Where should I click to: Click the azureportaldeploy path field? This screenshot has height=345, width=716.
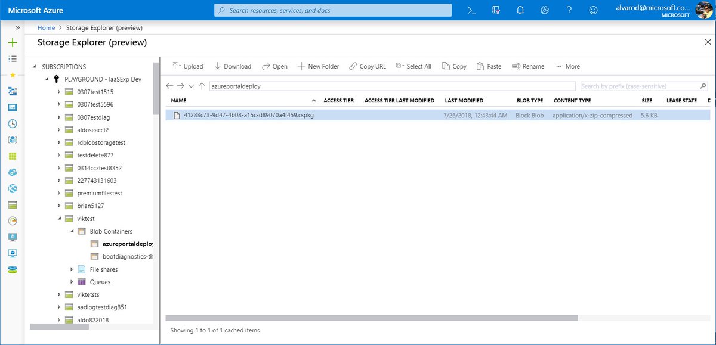pyautogui.click(x=392, y=86)
